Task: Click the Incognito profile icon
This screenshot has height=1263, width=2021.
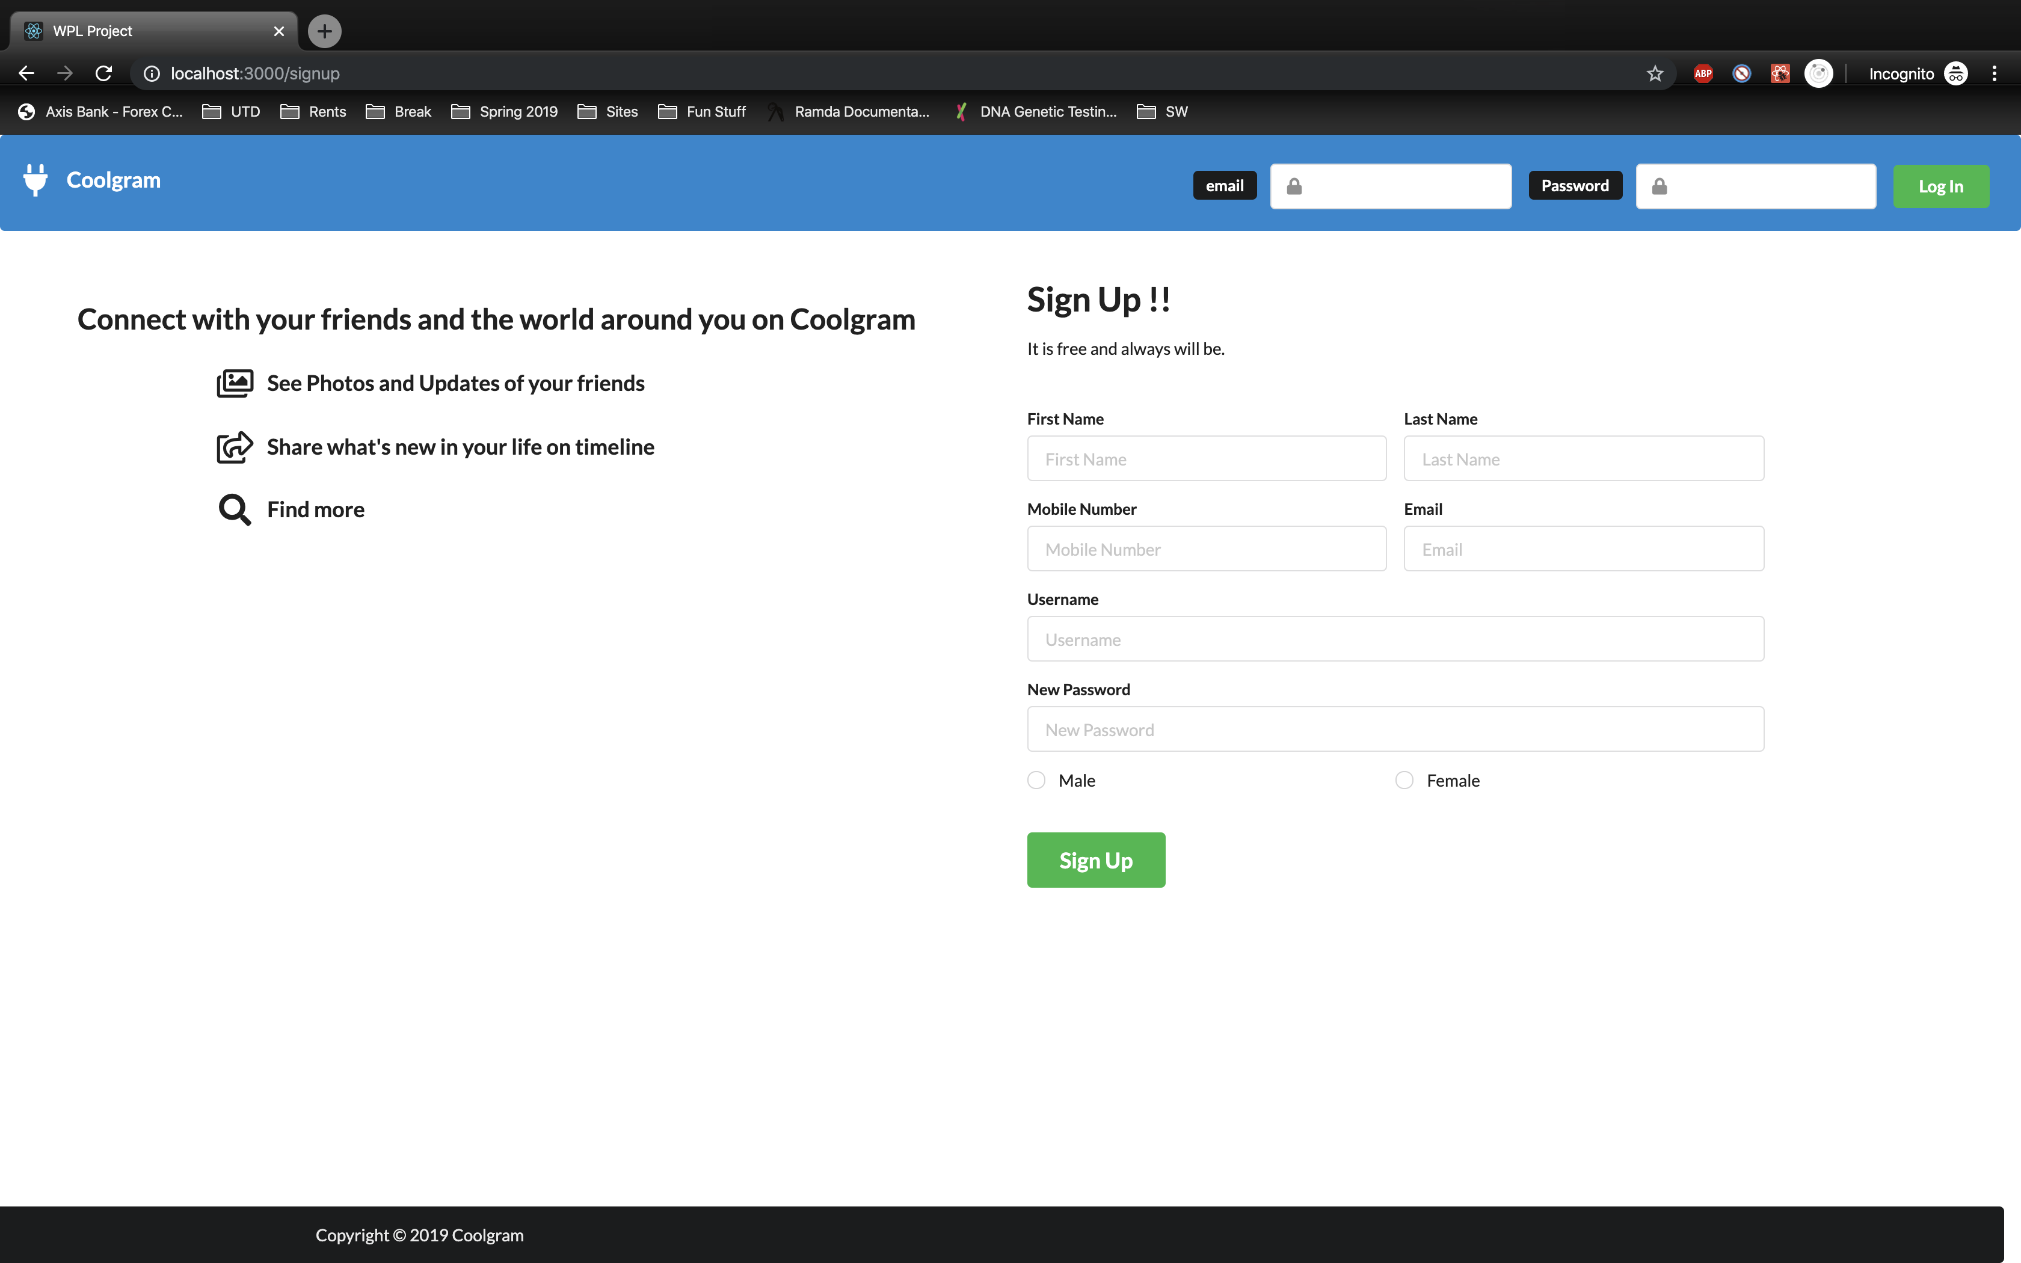Action: pos(1955,73)
